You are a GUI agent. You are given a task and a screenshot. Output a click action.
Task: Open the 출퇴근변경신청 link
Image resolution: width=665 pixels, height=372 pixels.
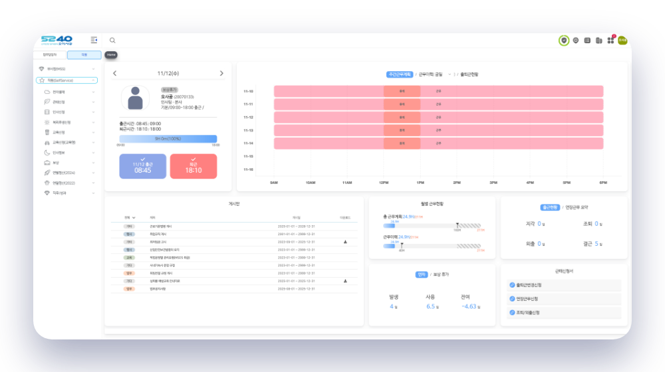click(529, 285)
